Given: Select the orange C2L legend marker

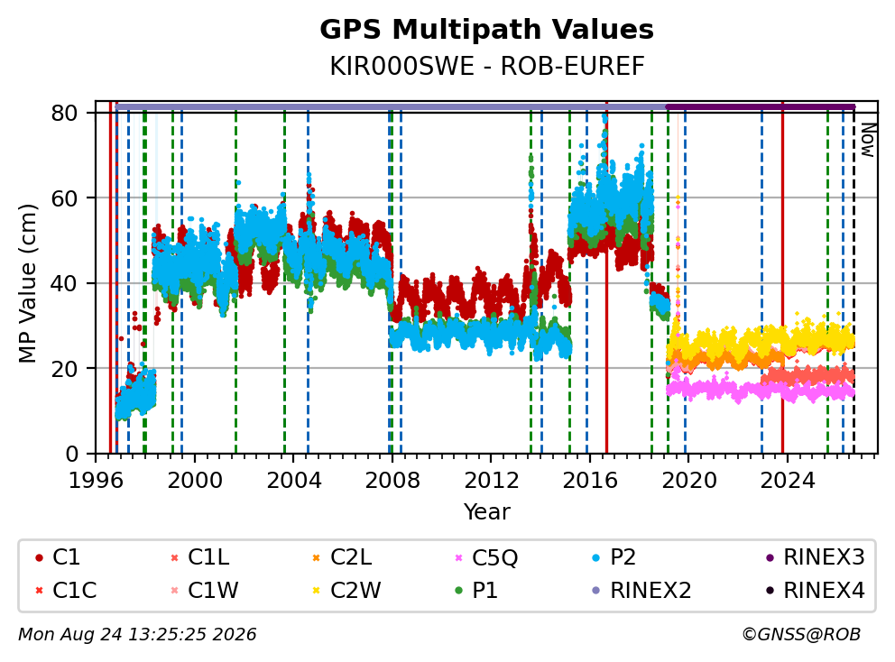Looking at the screenshot, I should tap(317, 557).
